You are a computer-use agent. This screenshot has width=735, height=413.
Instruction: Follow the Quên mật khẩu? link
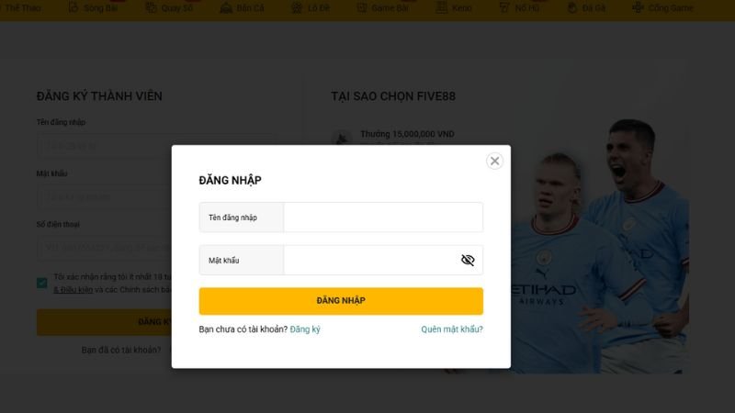pos(452,329)
